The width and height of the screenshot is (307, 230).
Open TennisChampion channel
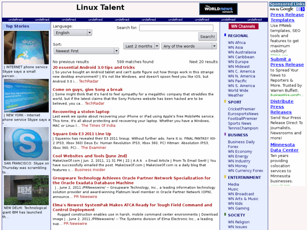pos(243,128)
